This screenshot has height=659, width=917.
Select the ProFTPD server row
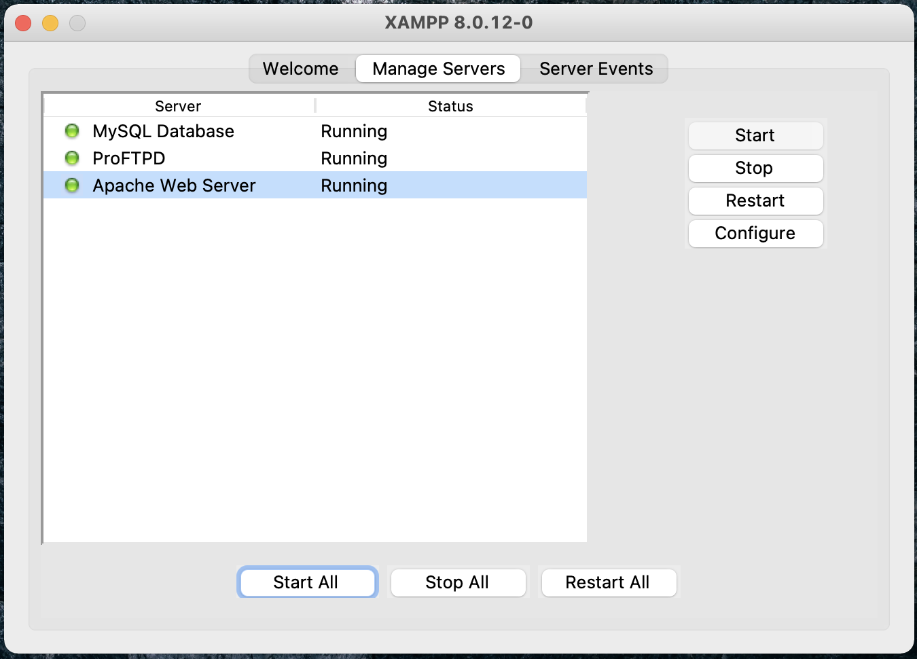coord(315,158)
